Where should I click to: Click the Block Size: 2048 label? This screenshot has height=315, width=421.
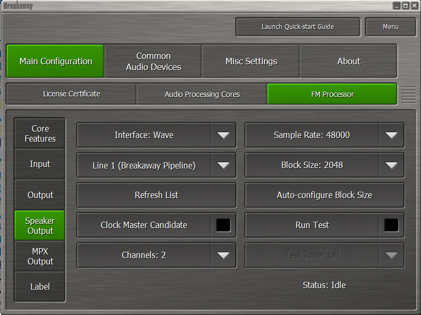point(312,165)
